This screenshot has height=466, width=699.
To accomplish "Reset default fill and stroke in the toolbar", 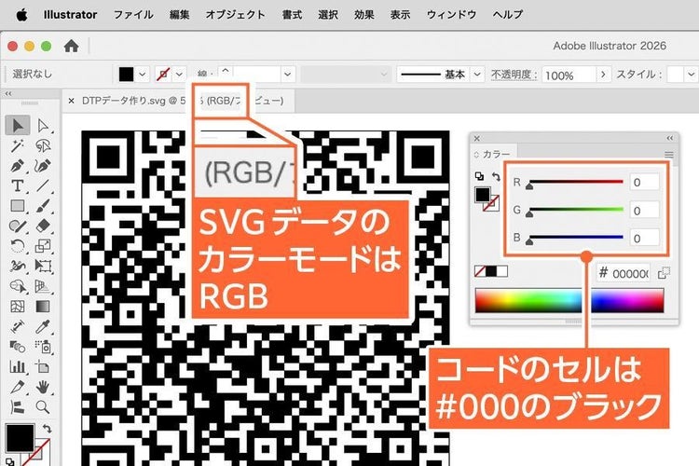I will (x=10, y=461).
